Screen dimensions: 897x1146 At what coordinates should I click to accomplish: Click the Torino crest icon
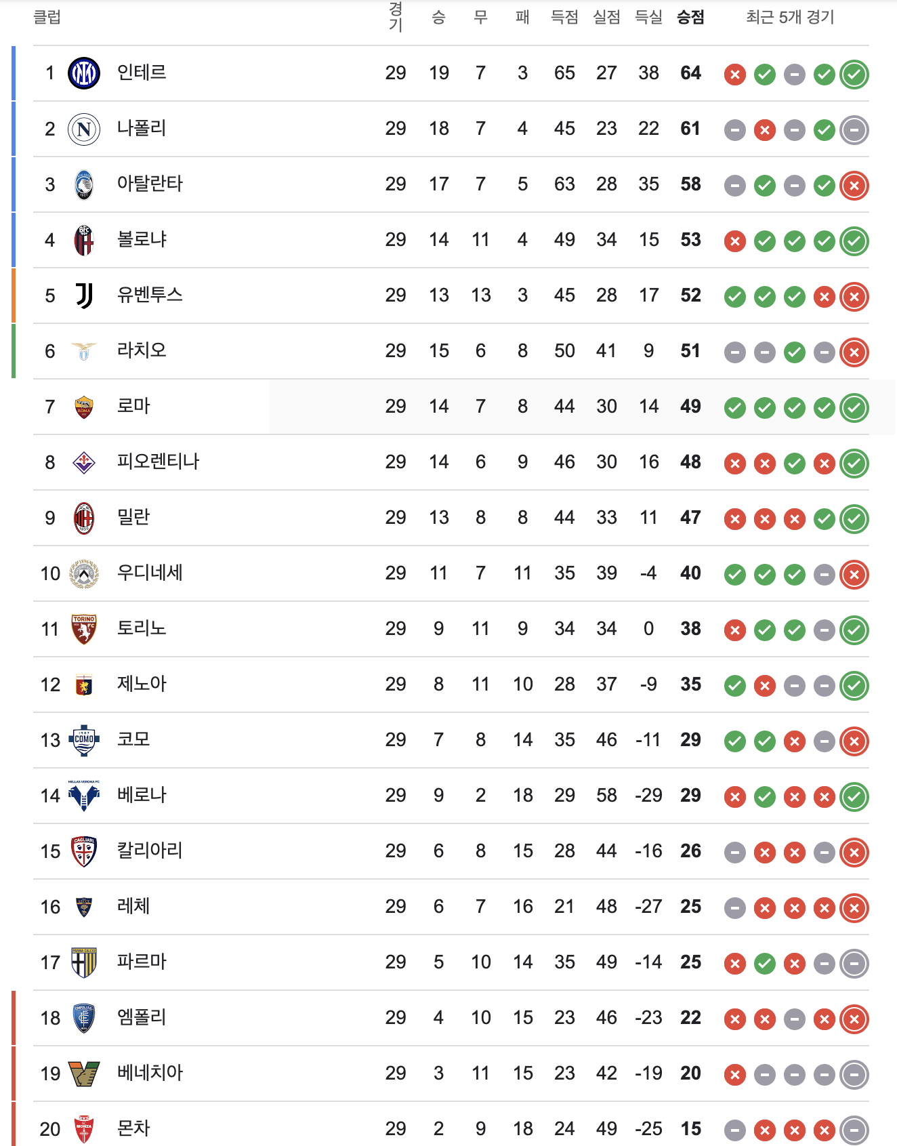point(84,629)
